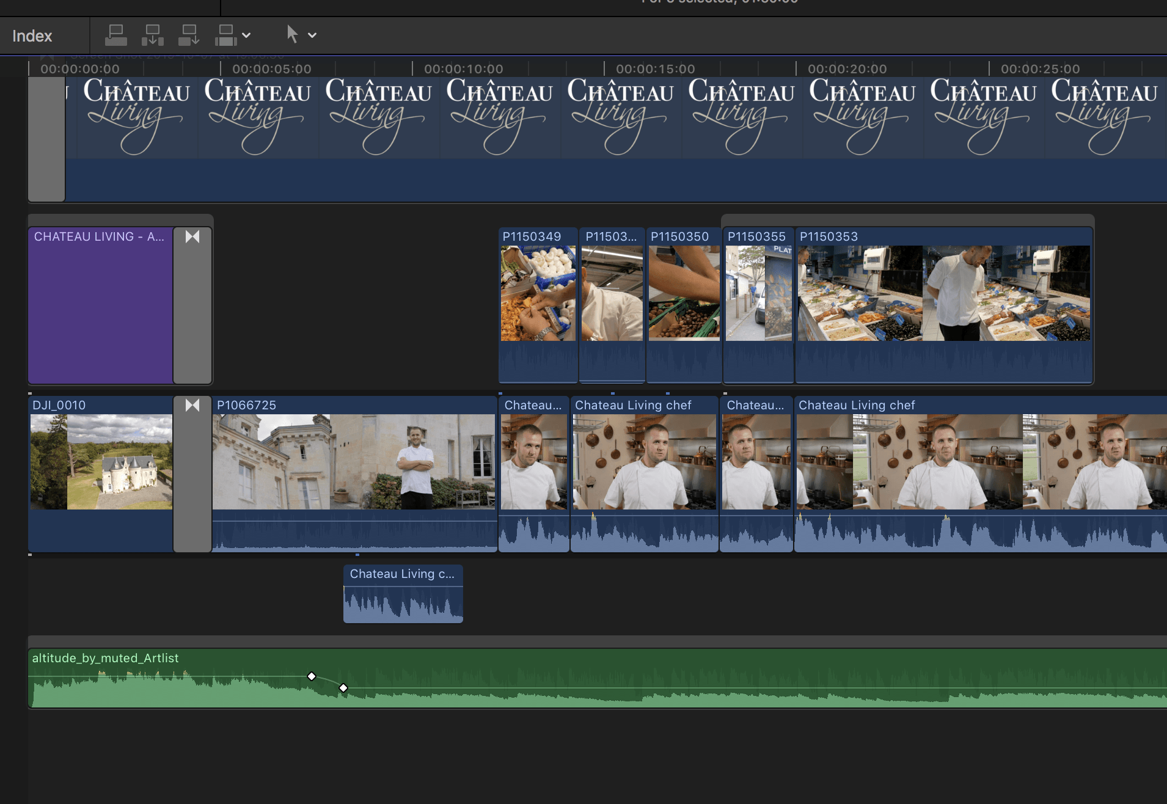The width and height of the screenshot is (1167, 804).
Task: Select the Connect clip tool icon
Action: (x=116, y=35)
